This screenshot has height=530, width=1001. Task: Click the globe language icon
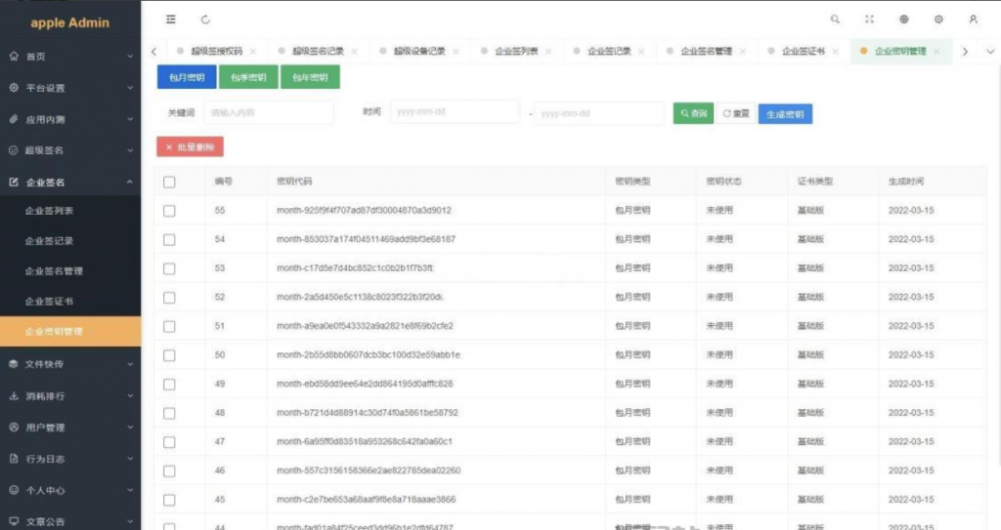point(904,20)
